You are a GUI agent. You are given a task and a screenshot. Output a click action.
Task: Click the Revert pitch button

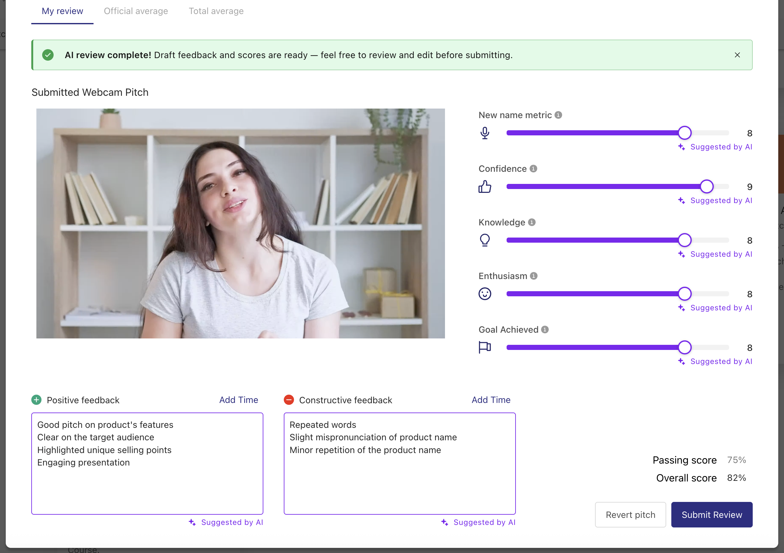point(630,514)
